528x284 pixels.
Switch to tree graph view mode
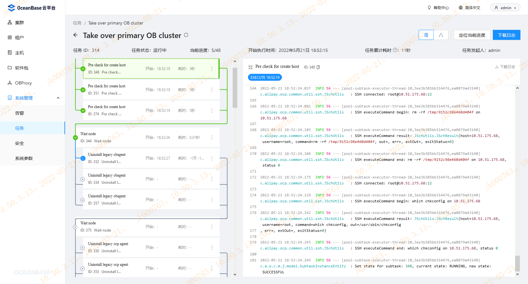pos(441,35)
